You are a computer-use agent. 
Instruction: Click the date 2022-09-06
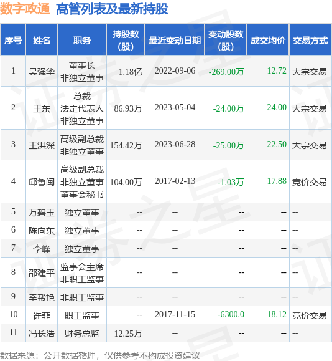pyautogui.click(x=175, y=70)
